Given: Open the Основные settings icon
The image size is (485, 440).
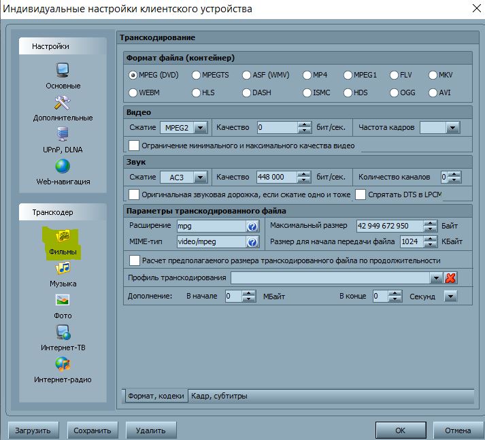Looking at the screenshot, I should 63,70.
